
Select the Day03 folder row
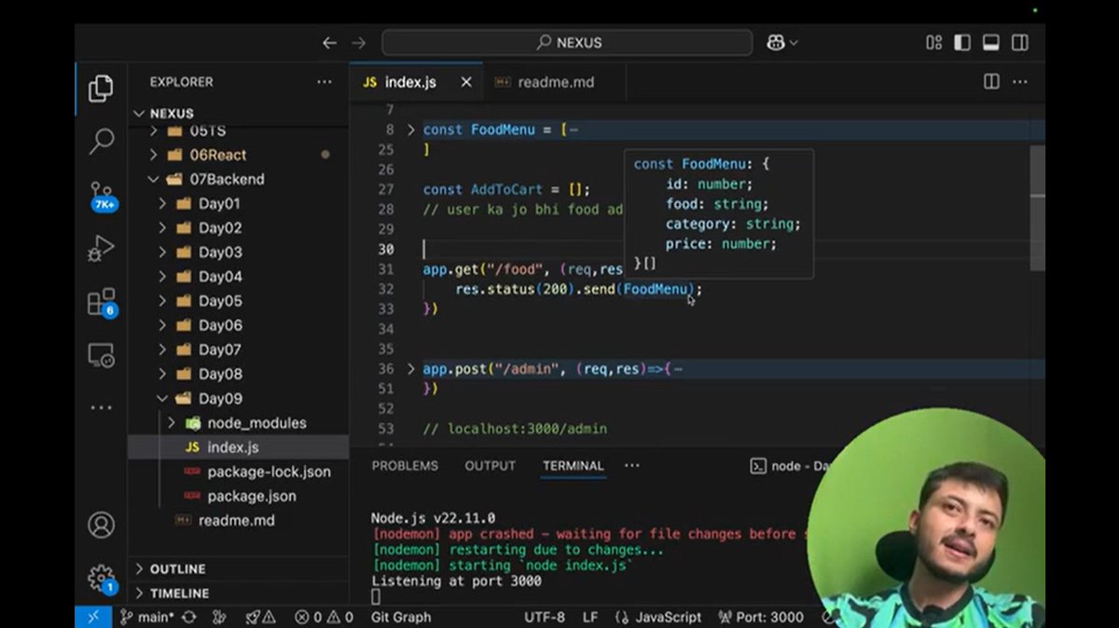point(238,252)
